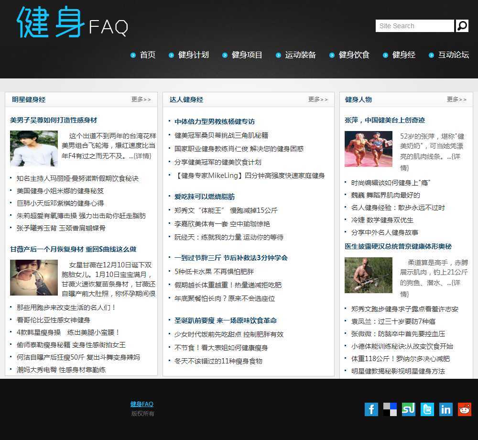
Task: Open the bodybuilders thumbnail for 张萍 article
Action: (368, 149)
